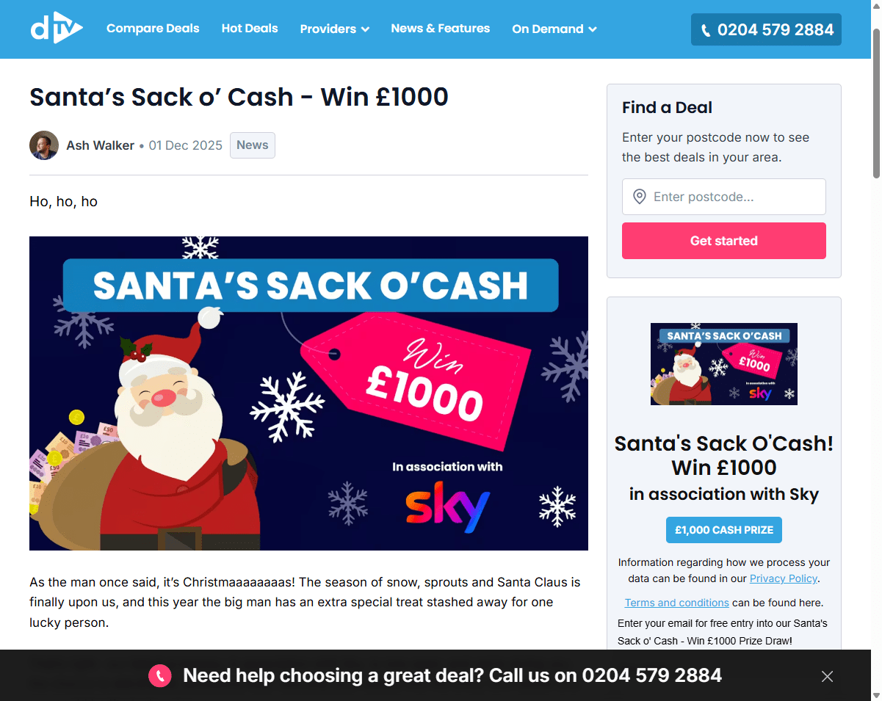Click the location pin icon in postcode field

640,197
